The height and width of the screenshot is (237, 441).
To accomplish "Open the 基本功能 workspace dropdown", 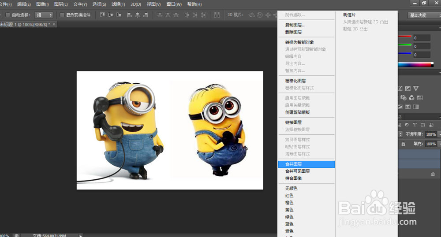I will [x=424, y=15].
